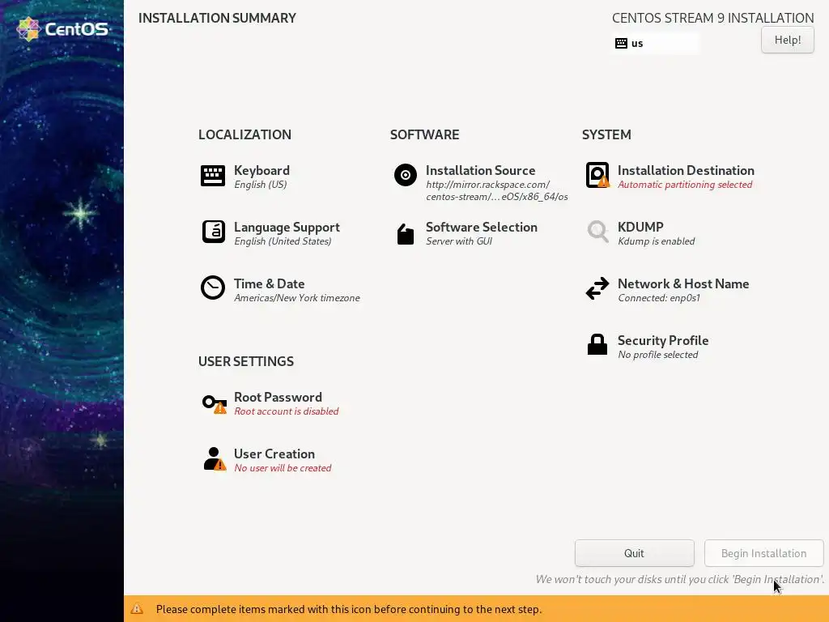The width and height of the screenshot is (829, 622).
Task: Click the warning icon in the orange bar
Action: (x=137, y=609)
